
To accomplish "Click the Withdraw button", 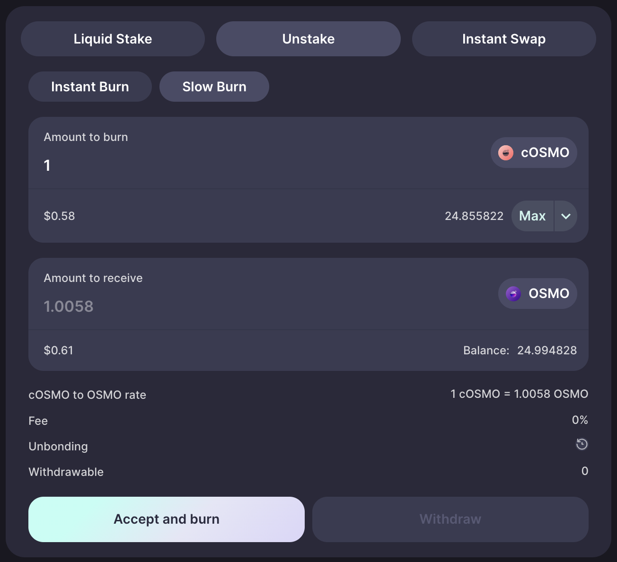I will pyautogui.click(x=450, y=519).
